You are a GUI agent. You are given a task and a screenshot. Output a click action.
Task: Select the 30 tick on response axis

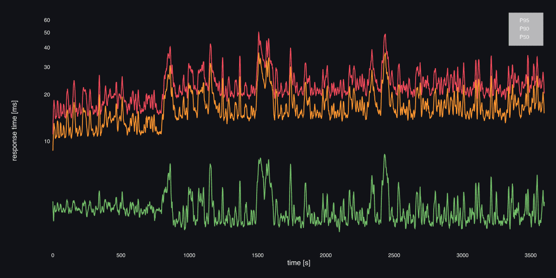(47, 67)
